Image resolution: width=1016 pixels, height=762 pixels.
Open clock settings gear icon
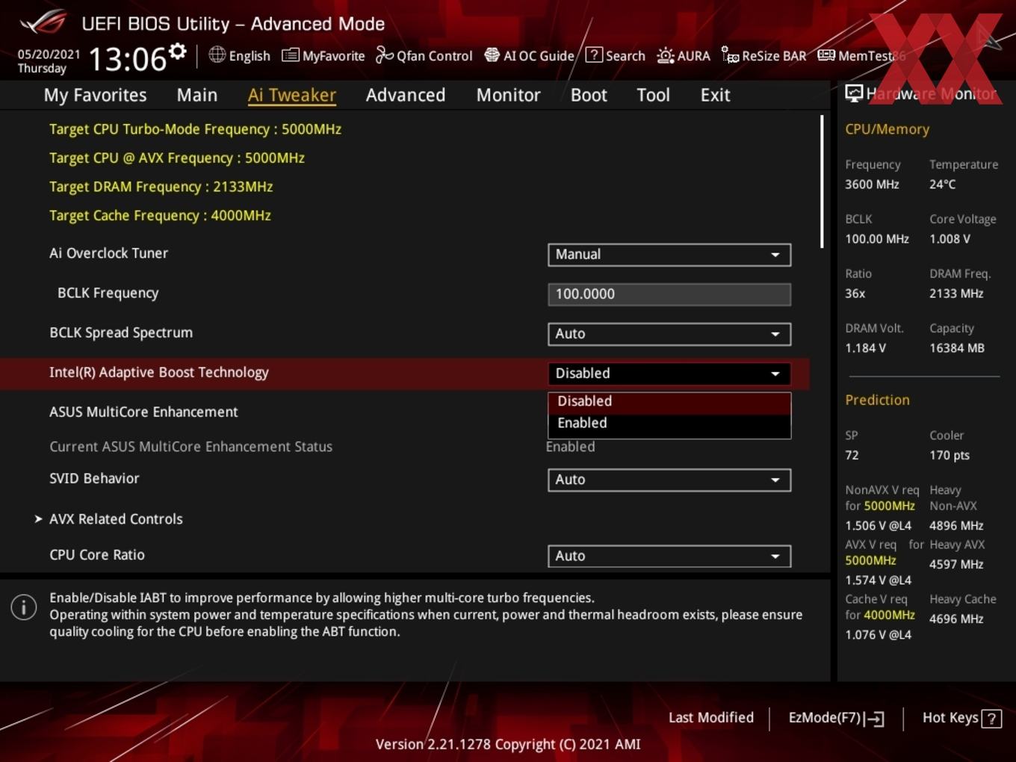coord(178,51)
